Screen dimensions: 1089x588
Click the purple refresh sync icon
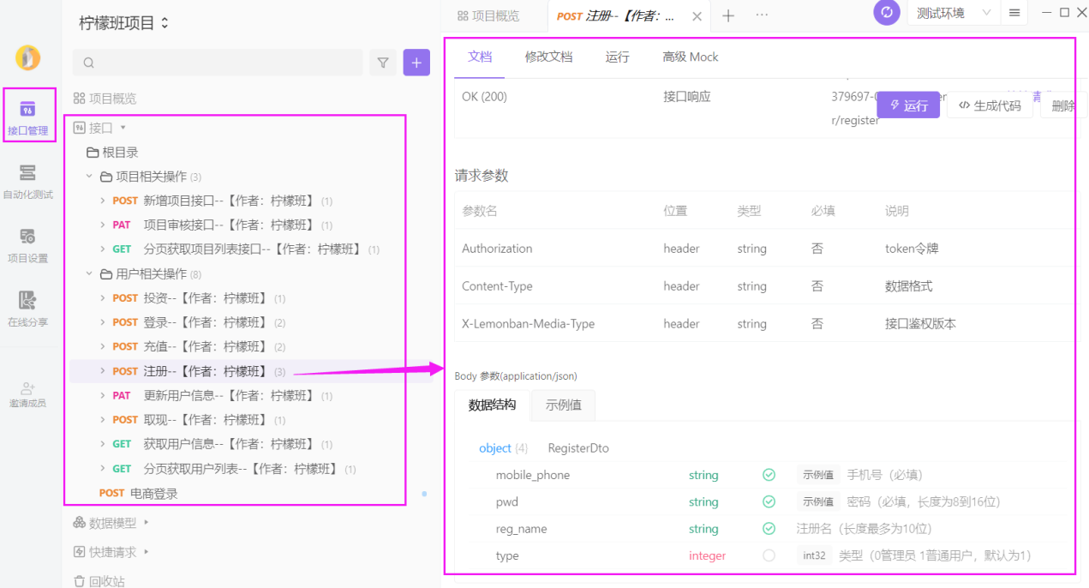(x=887, y=13)
